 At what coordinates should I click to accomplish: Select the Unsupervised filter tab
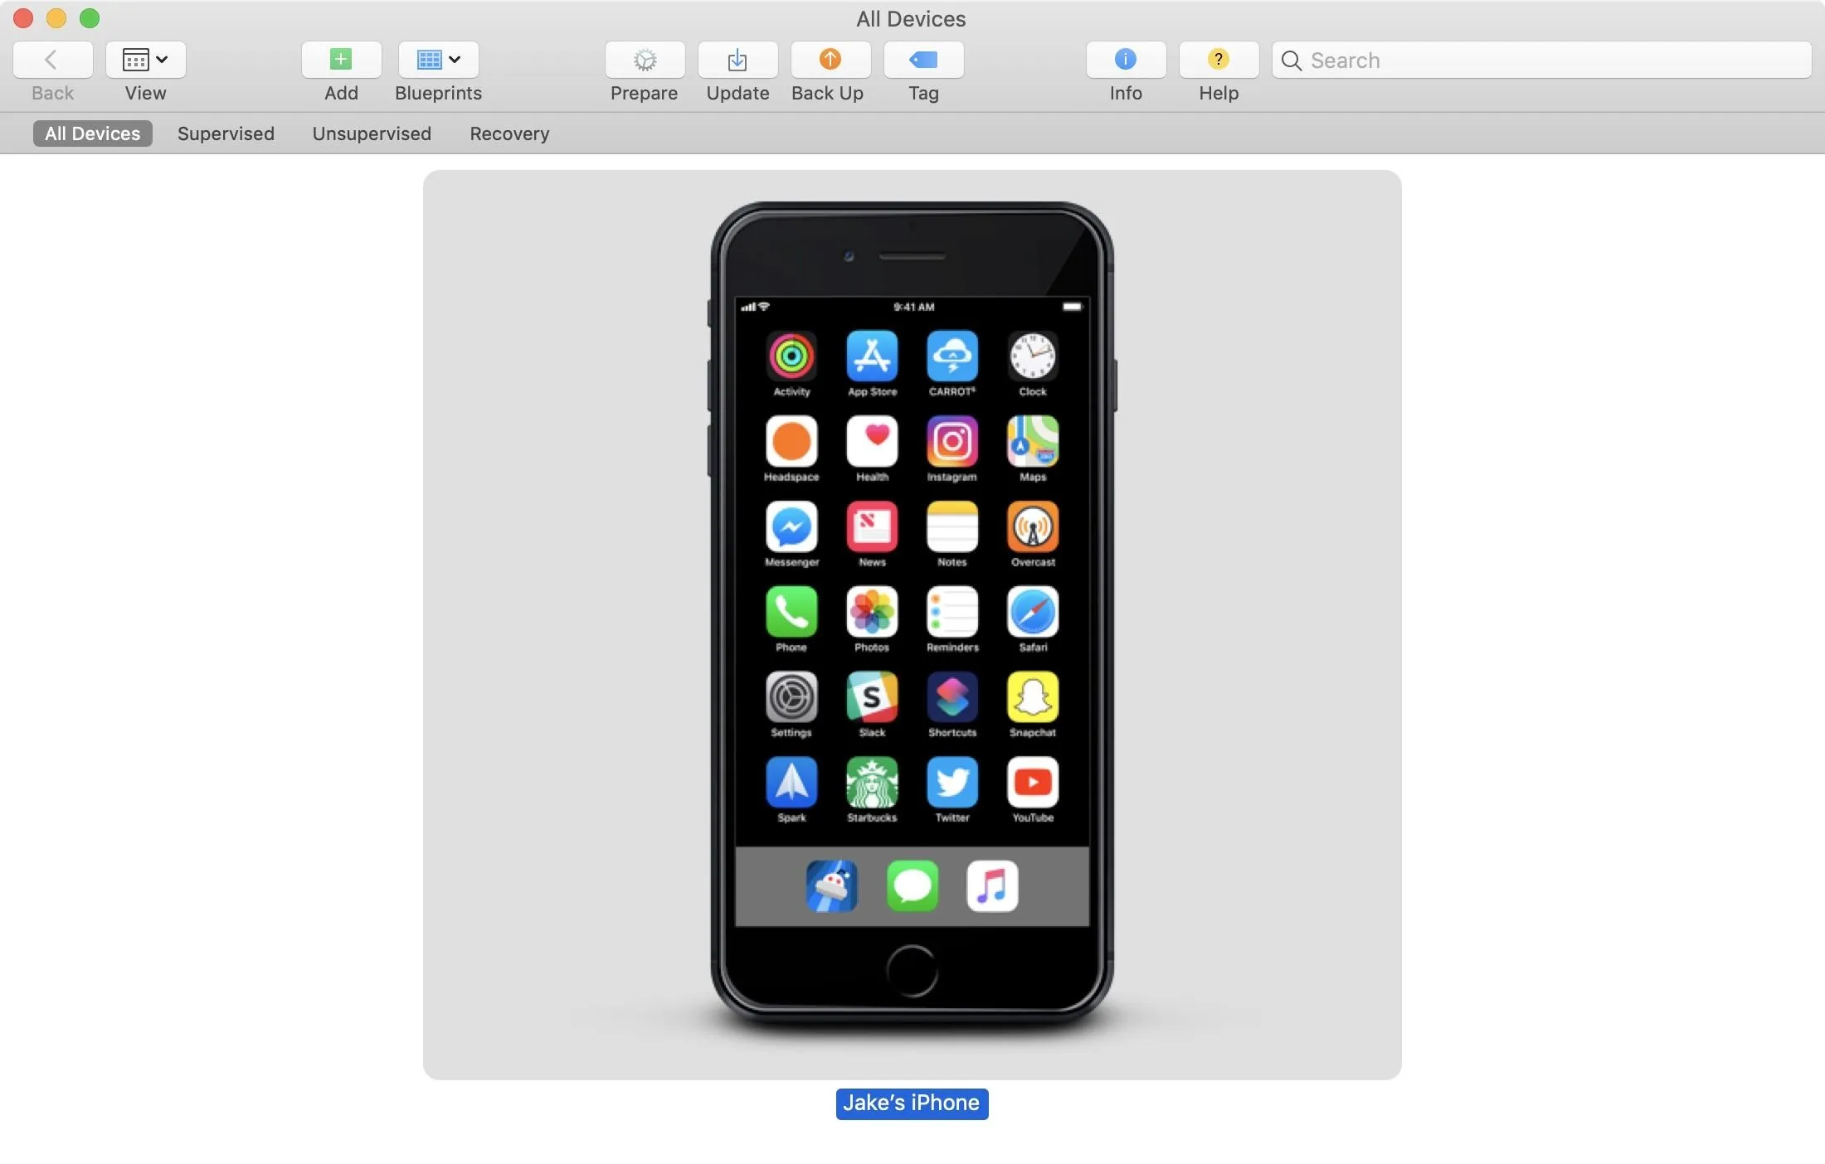tap(371, 133)
